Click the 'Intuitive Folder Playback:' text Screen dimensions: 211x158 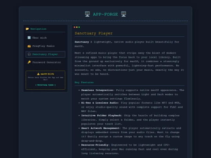point(102,115)
